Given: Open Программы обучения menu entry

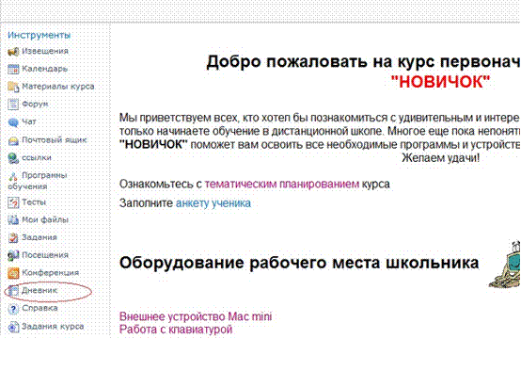Looking at the screenshot, I should tap(38, 181).
